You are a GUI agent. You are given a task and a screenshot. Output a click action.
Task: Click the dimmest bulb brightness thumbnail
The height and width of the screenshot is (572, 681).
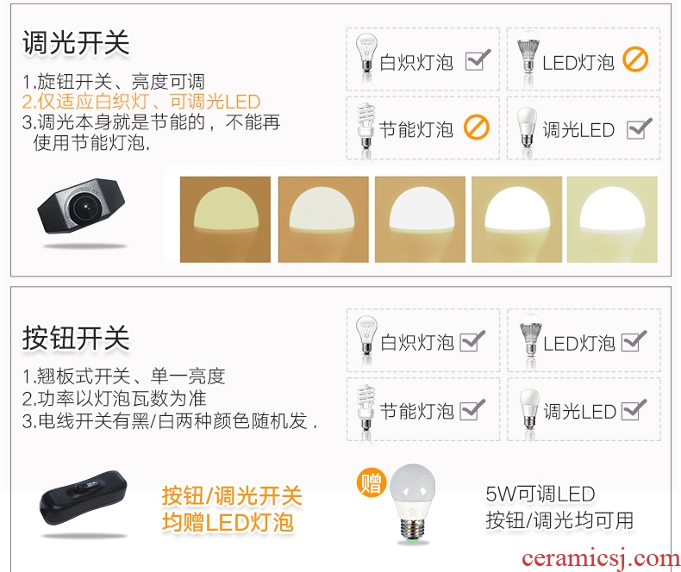[225, 219]
